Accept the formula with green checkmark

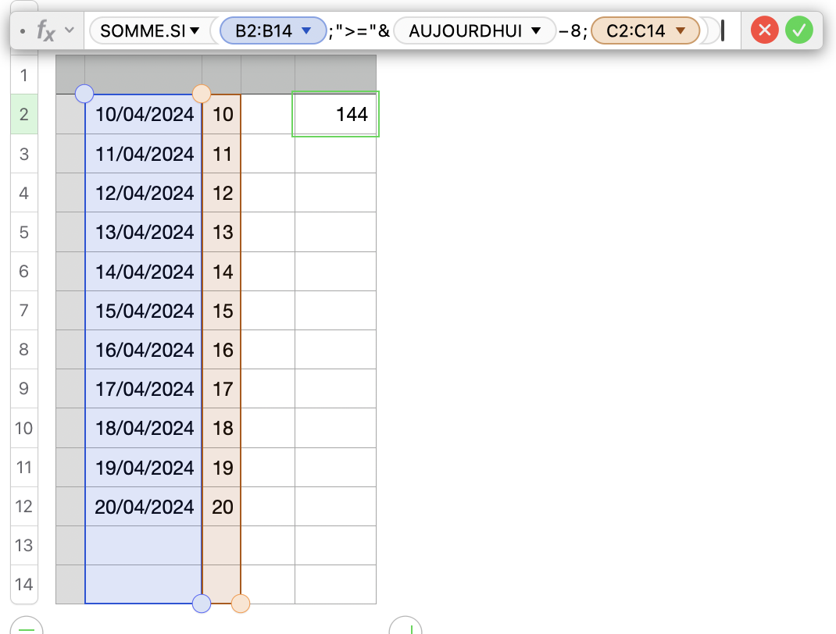798,30
